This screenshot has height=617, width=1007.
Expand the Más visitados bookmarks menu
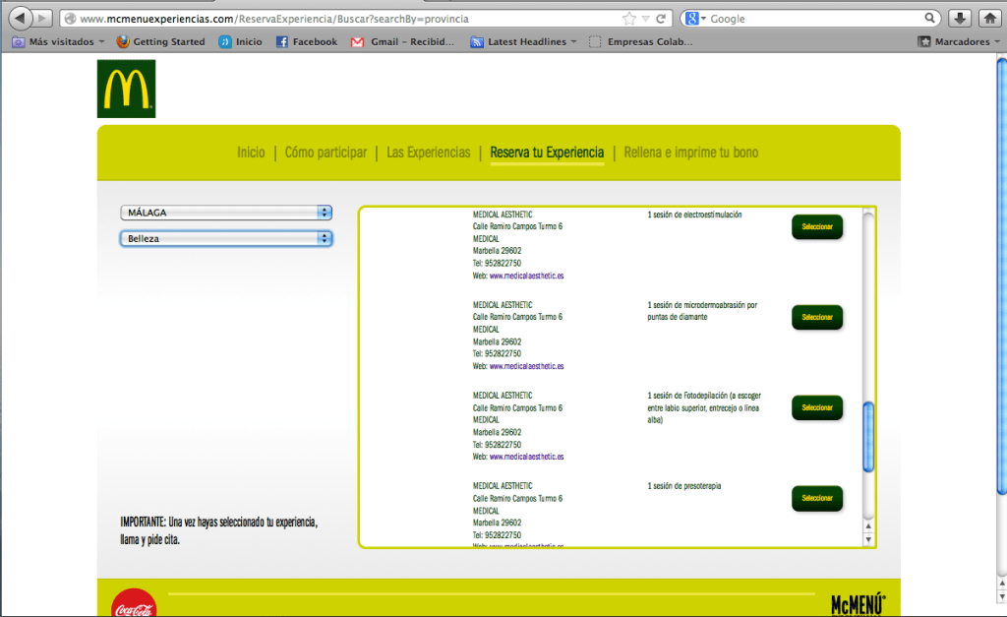[x=59, y=41]
